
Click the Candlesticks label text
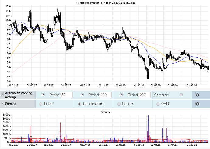pyautogui.click(x=93, y=104)
